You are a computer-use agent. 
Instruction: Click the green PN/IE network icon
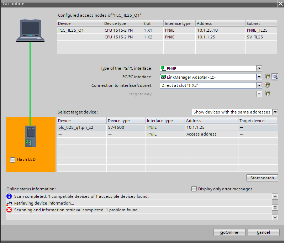[x=163, y=69]
